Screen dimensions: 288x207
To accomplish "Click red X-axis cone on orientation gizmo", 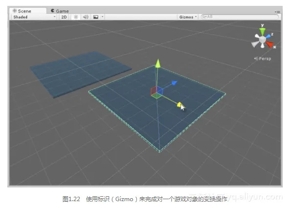I will click(269, 44).
